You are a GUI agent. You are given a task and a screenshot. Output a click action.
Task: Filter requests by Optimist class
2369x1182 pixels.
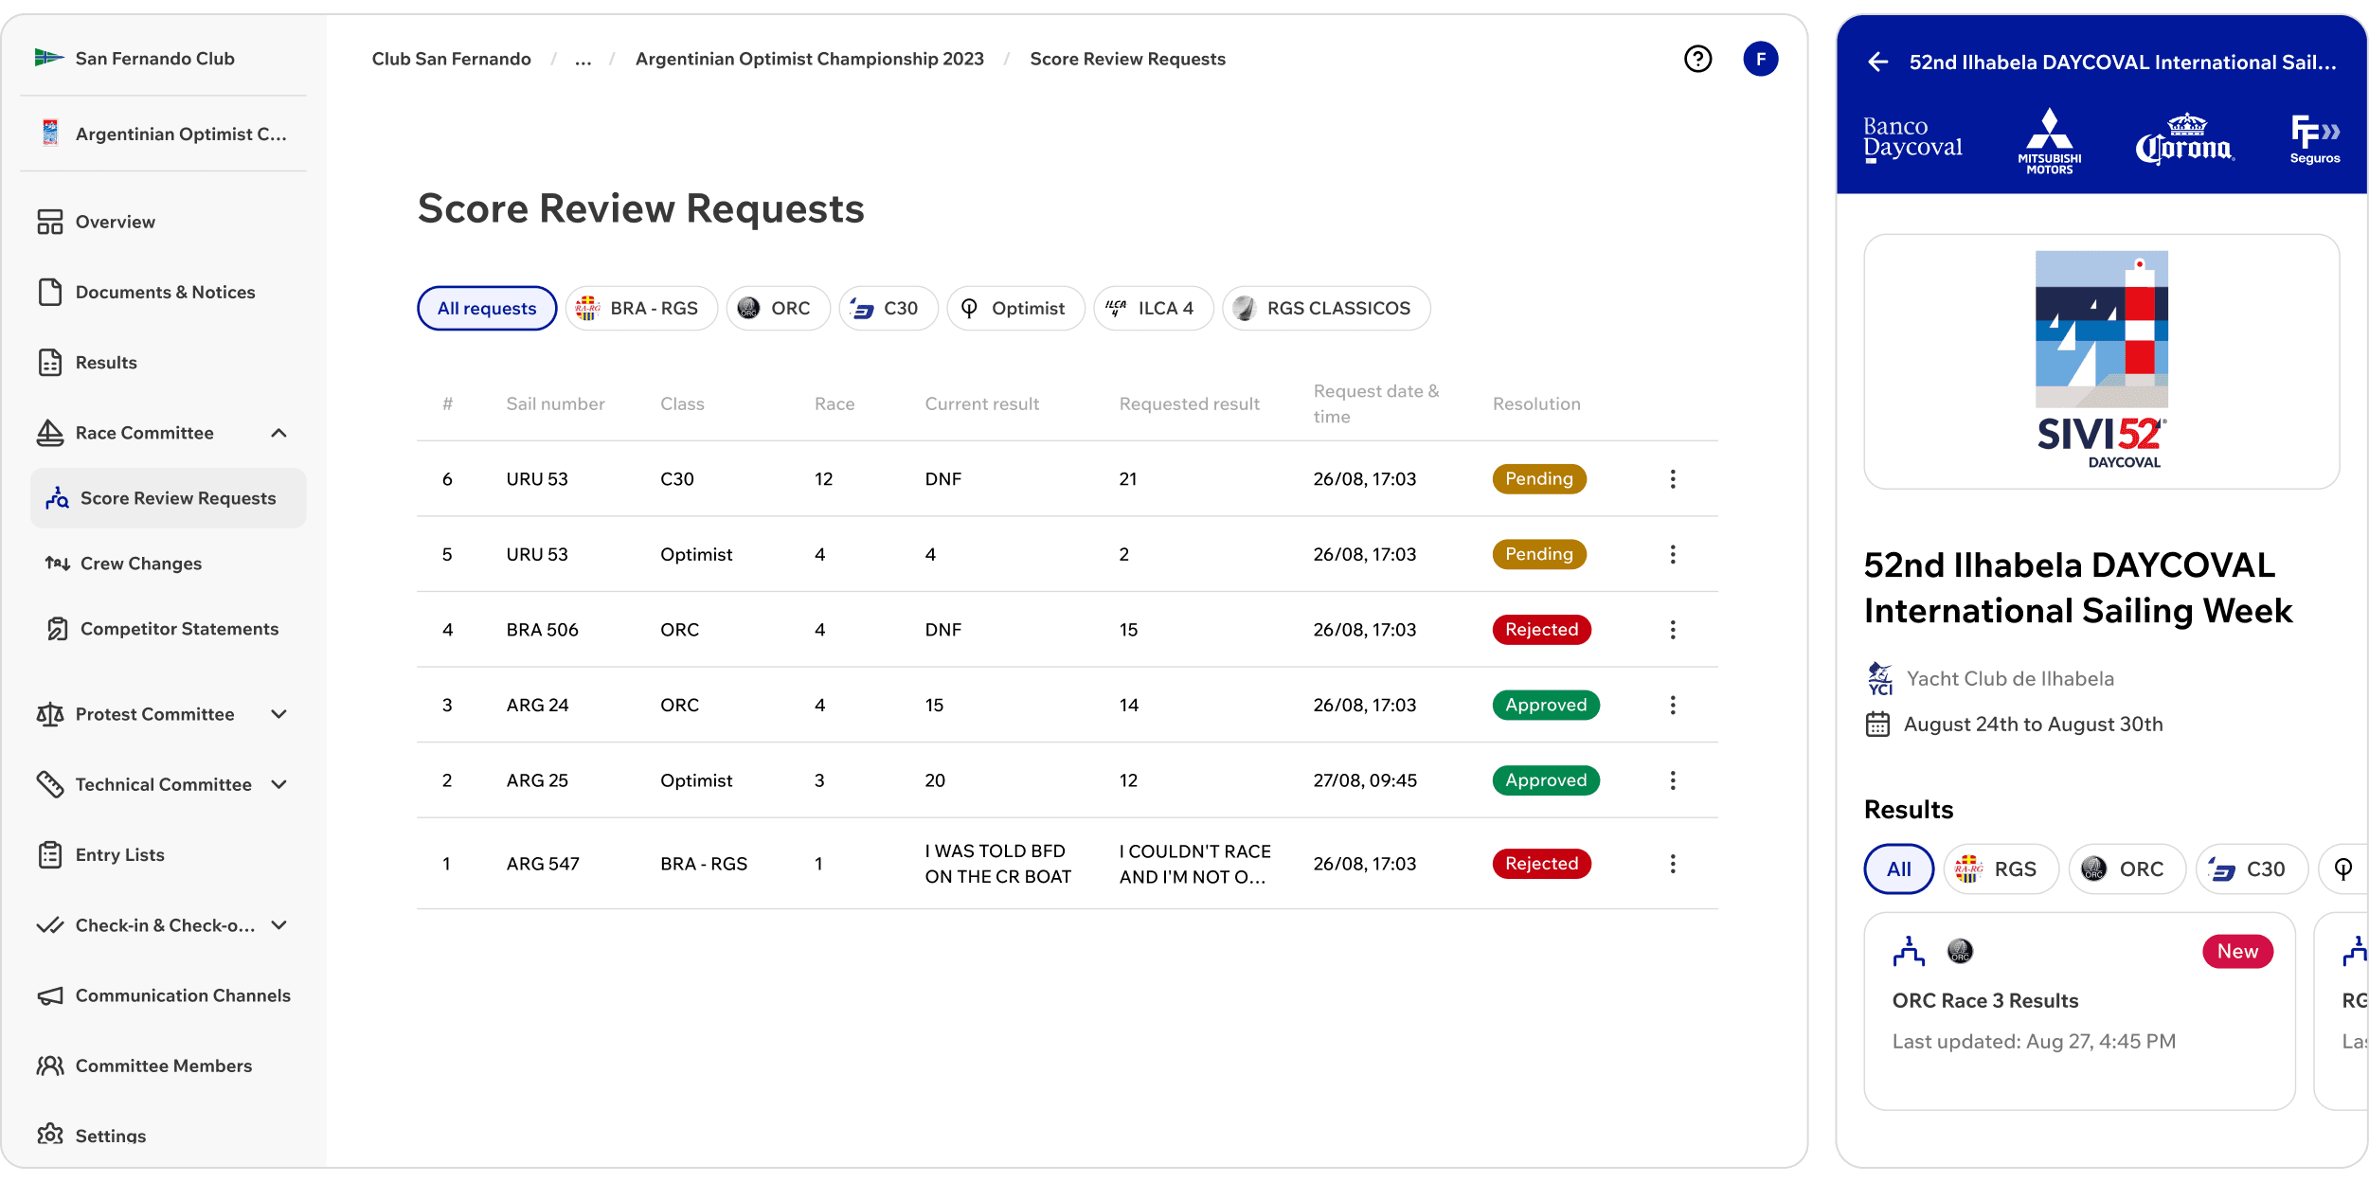(x=1015, y=308)
